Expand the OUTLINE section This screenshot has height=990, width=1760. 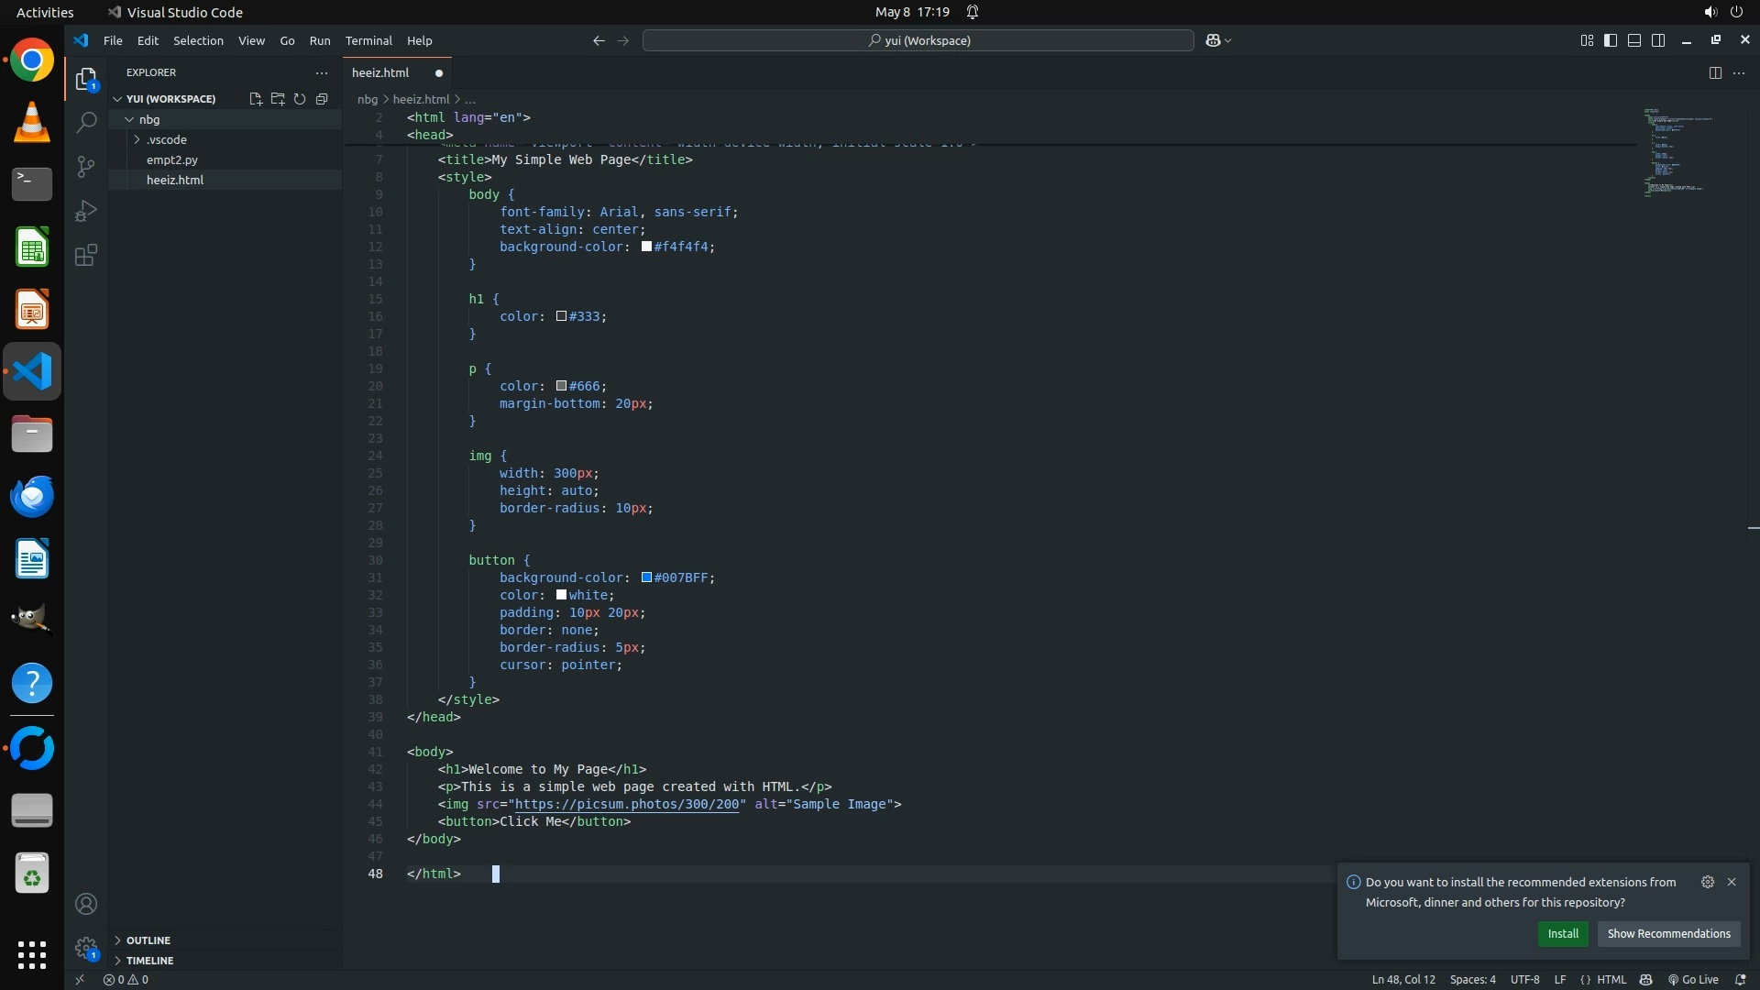pyautogui.click(x=148, y=940)
